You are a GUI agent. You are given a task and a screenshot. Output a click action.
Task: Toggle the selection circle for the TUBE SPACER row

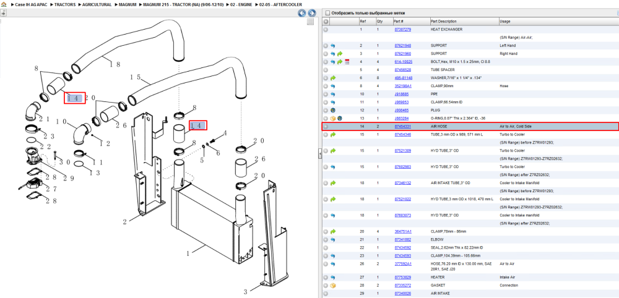(x=326, y=70)
